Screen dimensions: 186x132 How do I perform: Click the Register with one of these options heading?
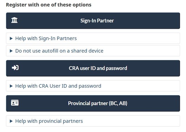(49, 5)
